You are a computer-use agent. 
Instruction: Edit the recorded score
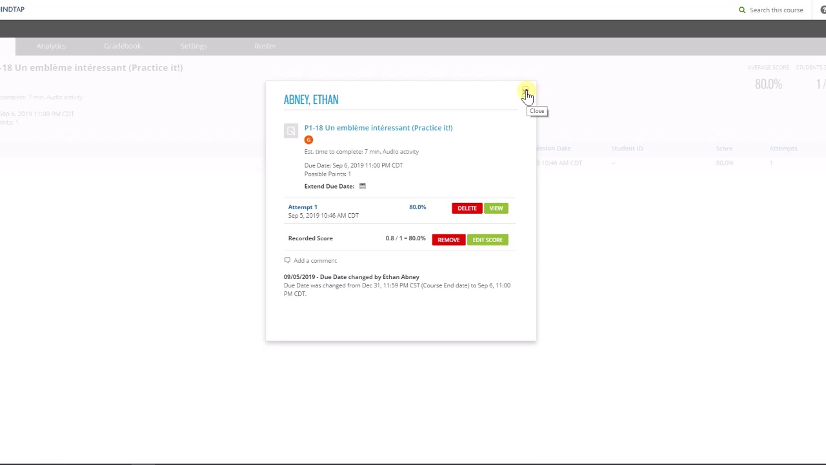[487, 240]
